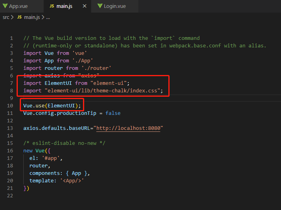The height and width of the screenshot is (210, 281).
Task: Click the productionTip property name
Action: click(x=77, y=113)
